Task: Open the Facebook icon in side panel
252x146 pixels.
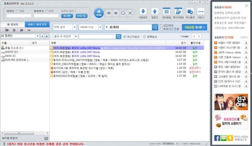Action: click(217, 138)
